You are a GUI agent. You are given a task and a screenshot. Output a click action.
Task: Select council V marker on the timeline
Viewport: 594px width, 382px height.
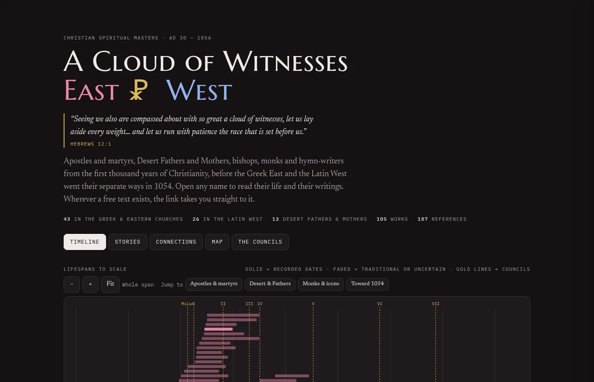[313, 304]
